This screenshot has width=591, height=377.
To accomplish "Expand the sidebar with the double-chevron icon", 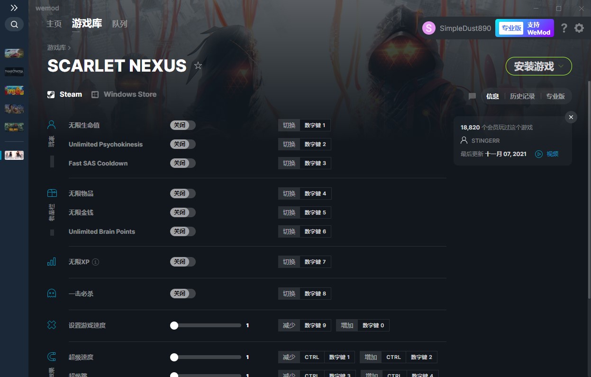I will (14, 8).
